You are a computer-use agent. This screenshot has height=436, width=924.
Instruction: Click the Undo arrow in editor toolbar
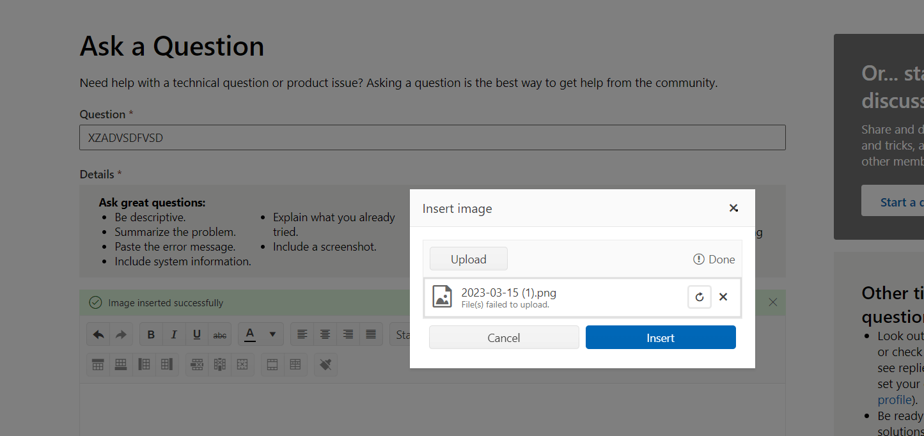[98, 334]
